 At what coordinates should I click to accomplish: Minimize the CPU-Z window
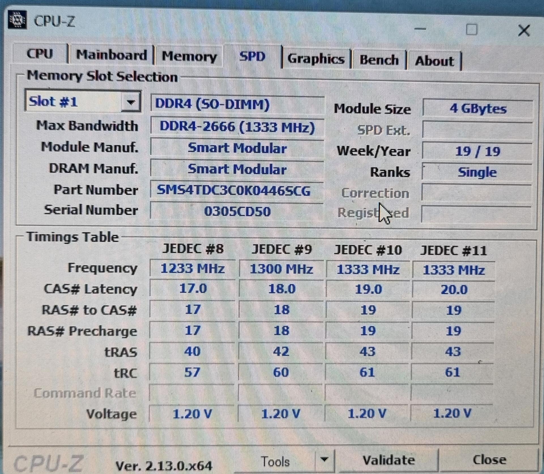[420, 29]
